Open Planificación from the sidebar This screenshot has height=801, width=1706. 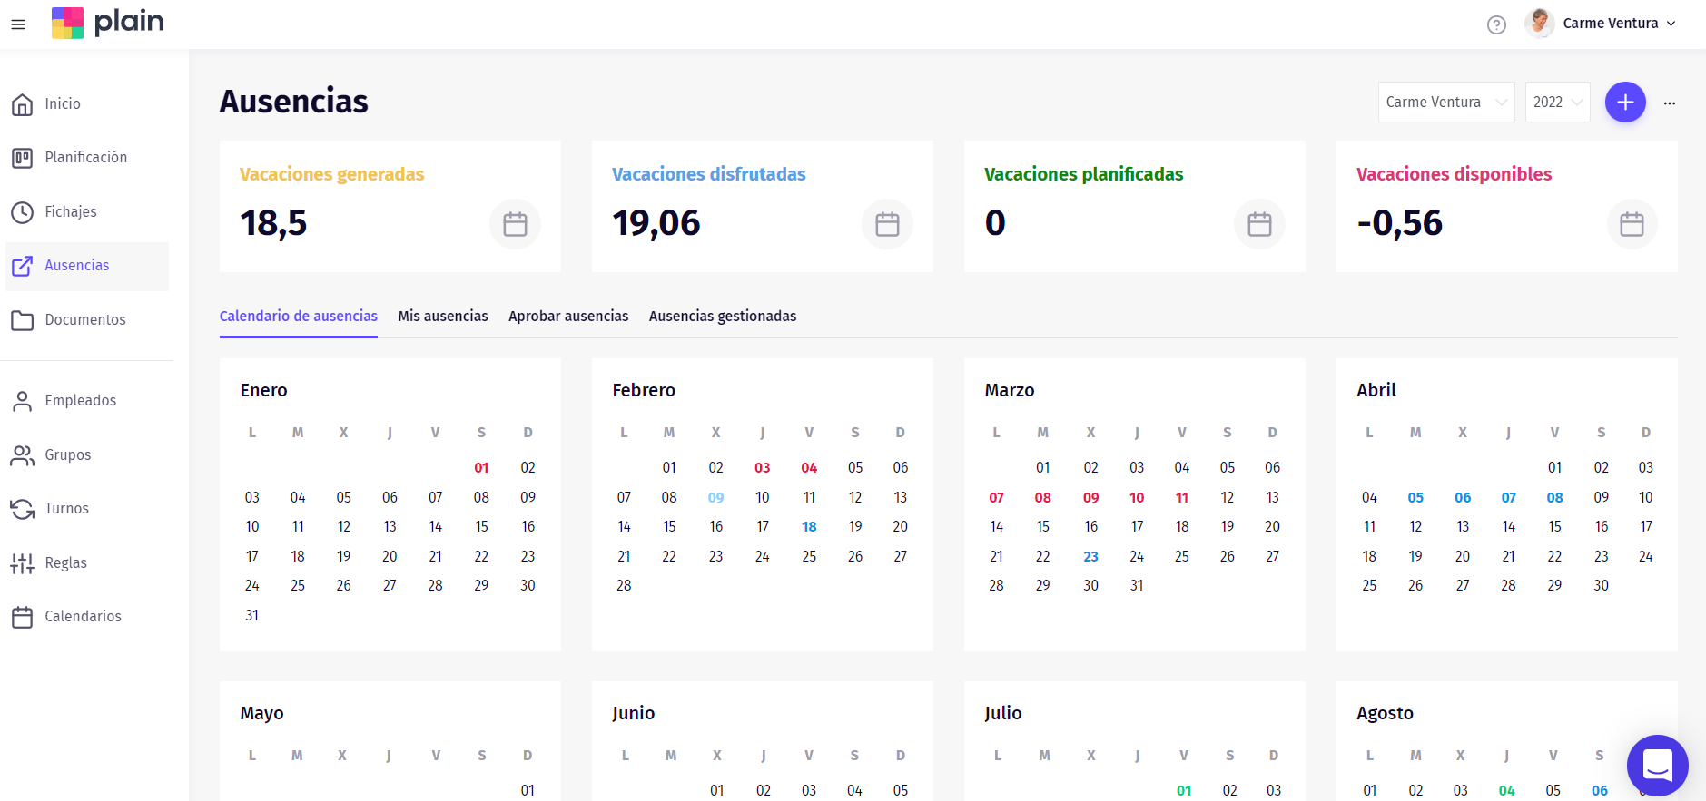[87, 158]
